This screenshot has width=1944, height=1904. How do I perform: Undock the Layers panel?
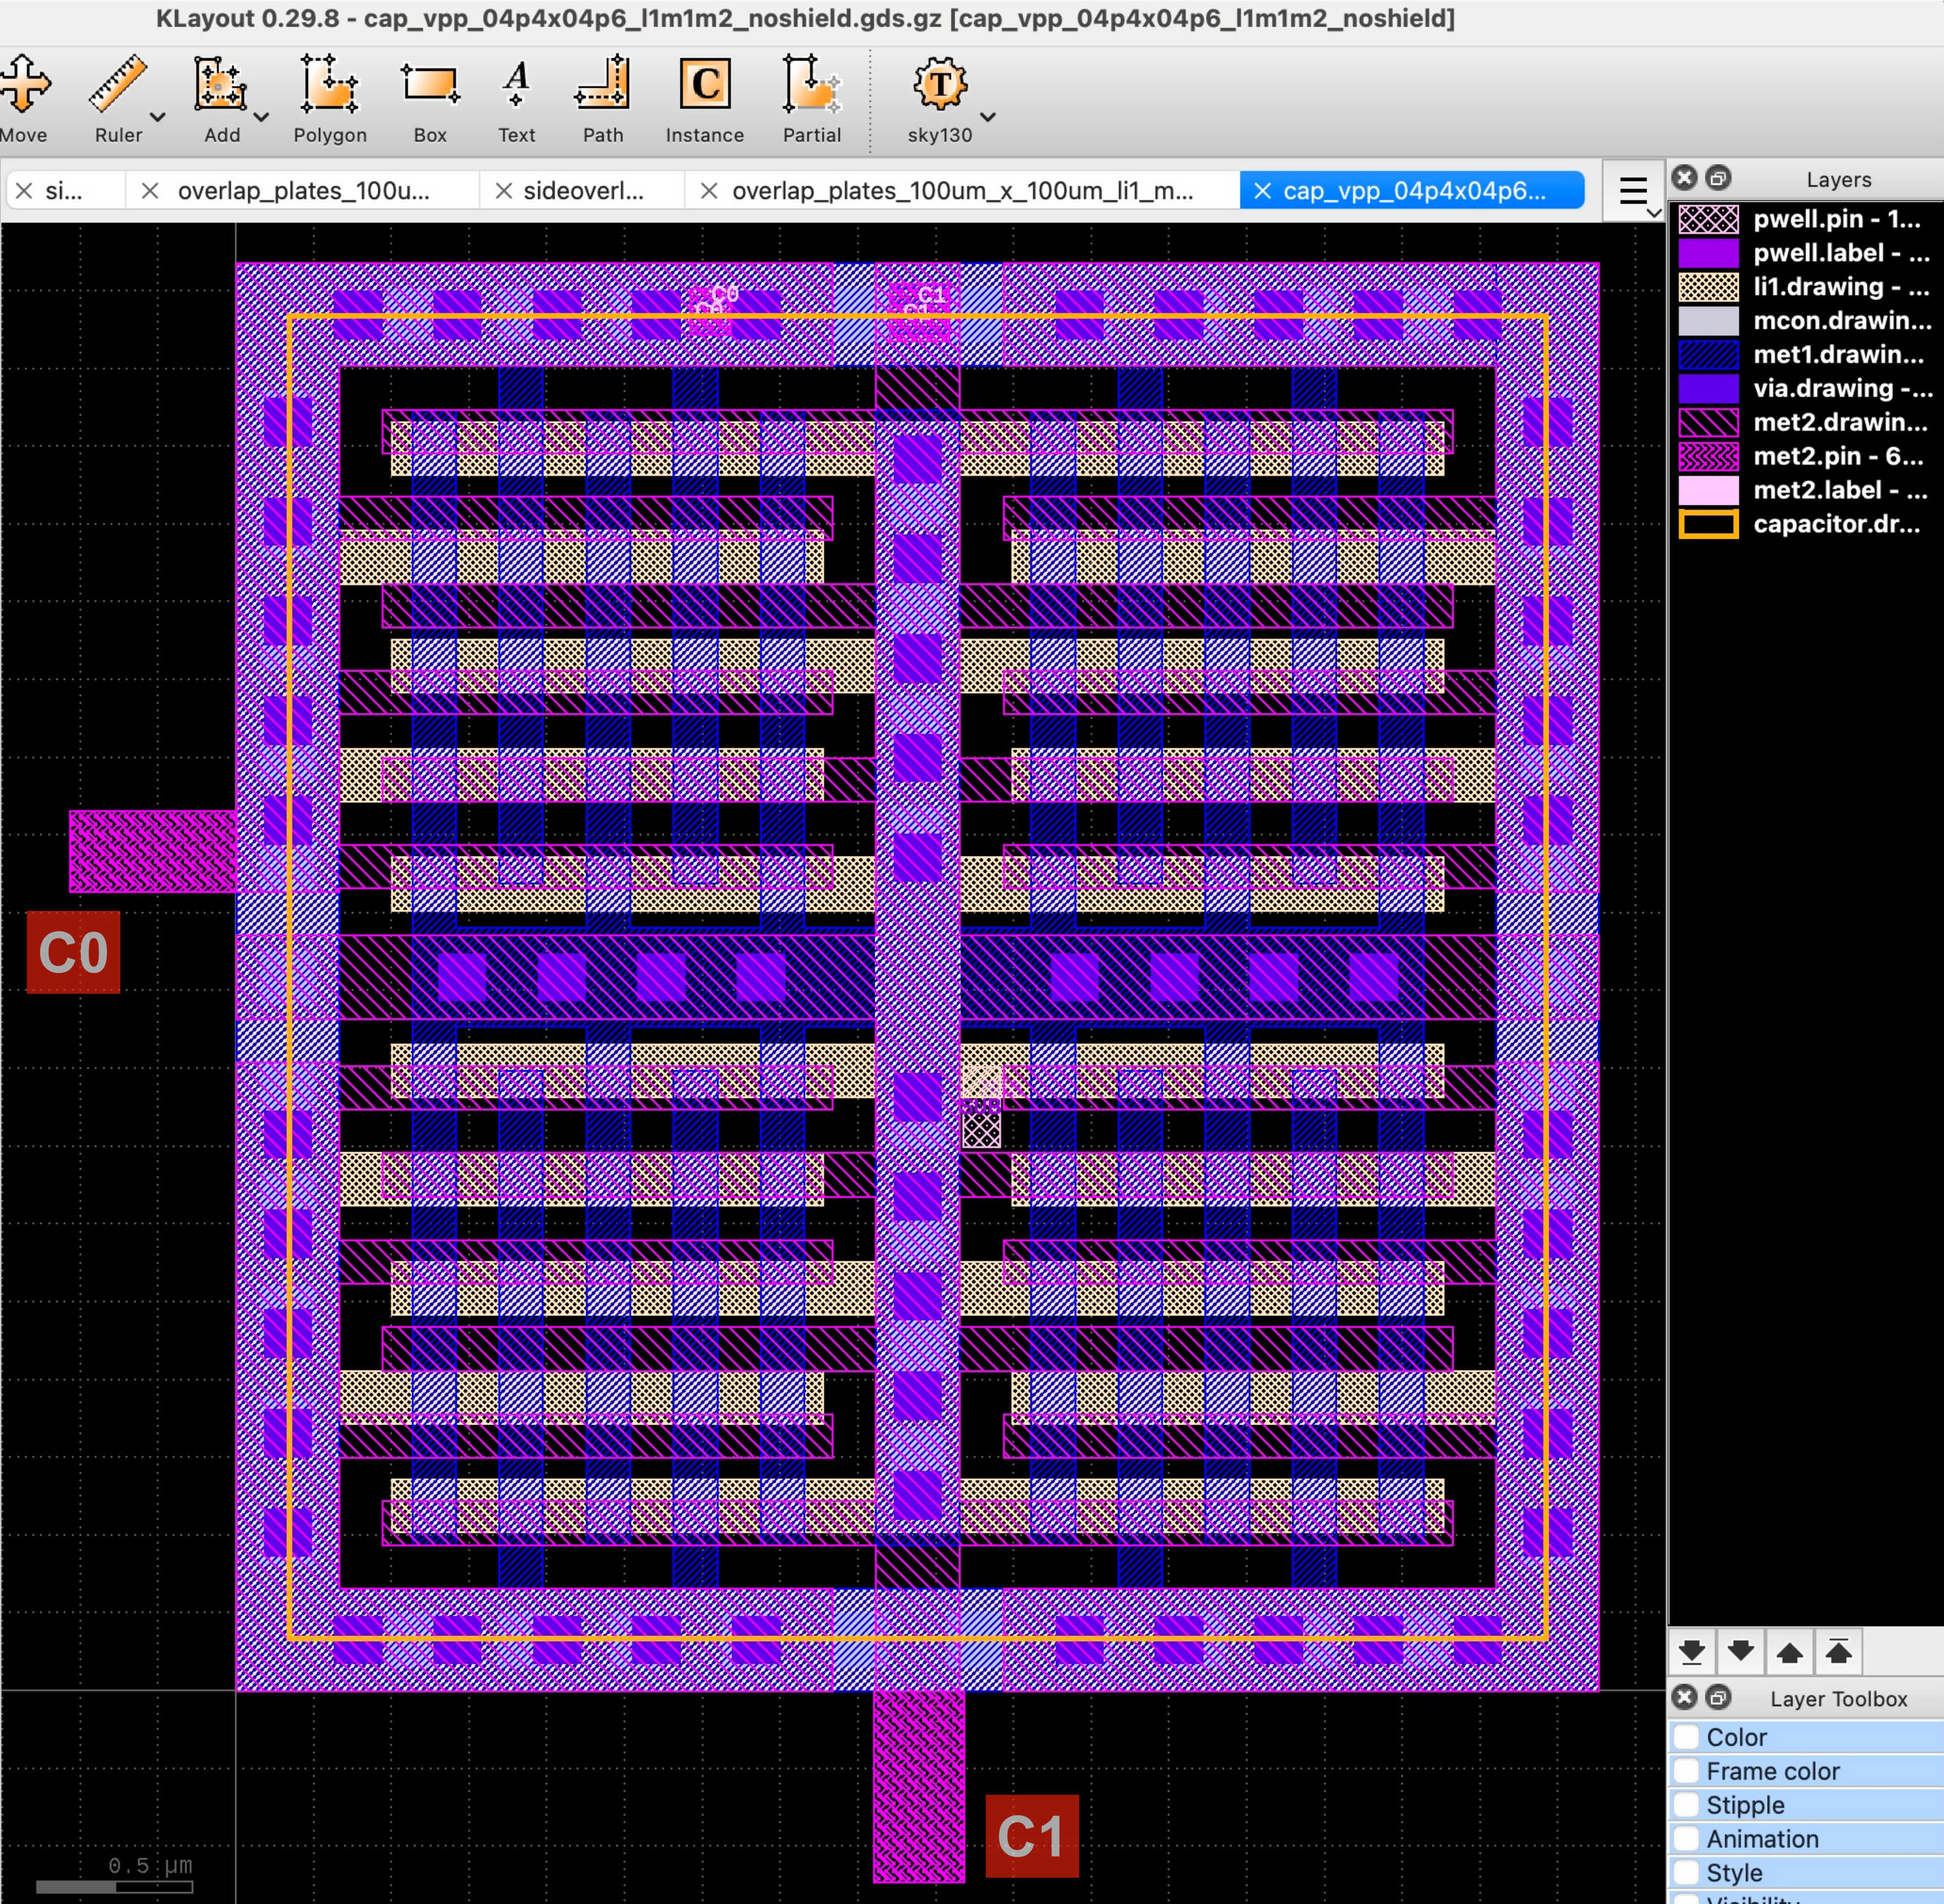[x=1718, y=178]
